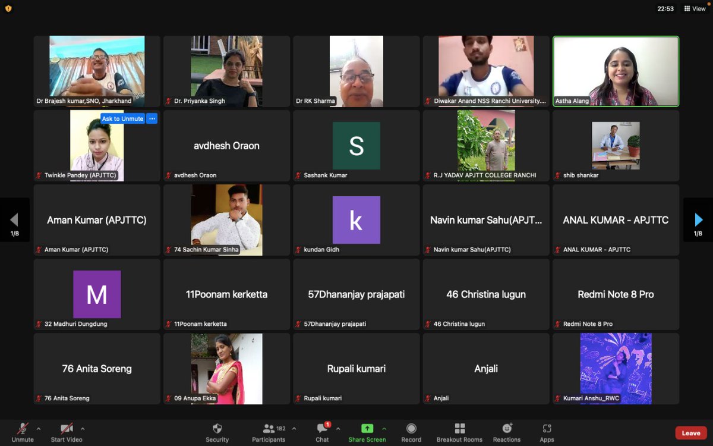Open the Participants panel

tap(269, 432)
